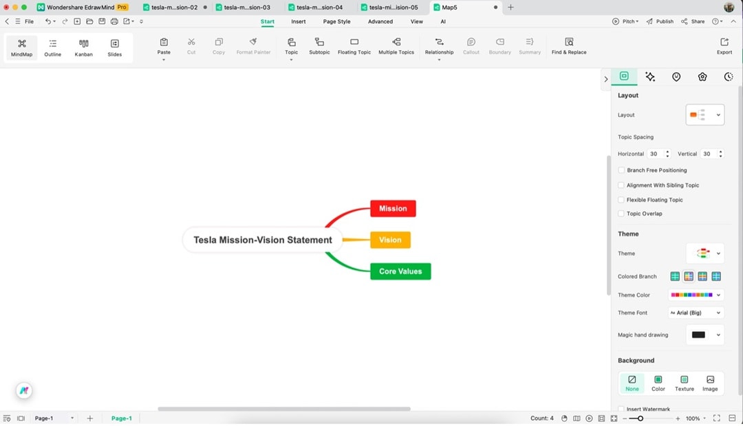Click the Cut scissors icon
Viewport: 743px width, 426px height.
tap(191, 42)
